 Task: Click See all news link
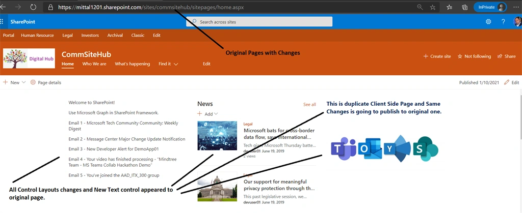click(x=309, y=105)
